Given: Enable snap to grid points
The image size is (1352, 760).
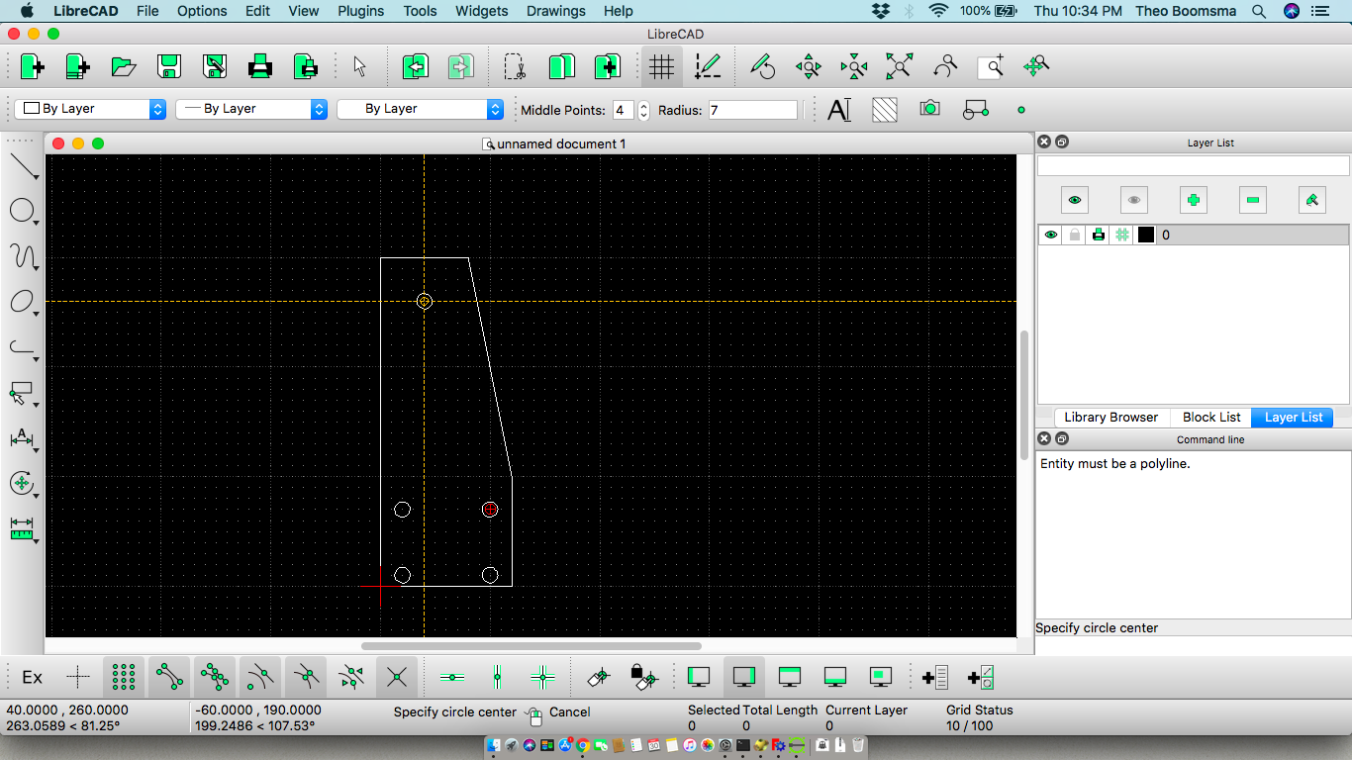Looking at the screenshot, I should click(x=122, y=677).
